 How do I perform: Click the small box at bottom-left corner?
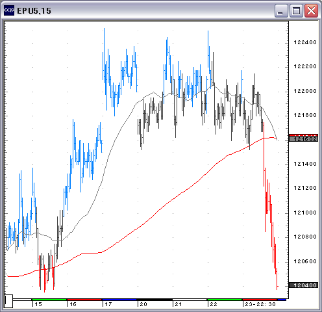pos(8,301)
